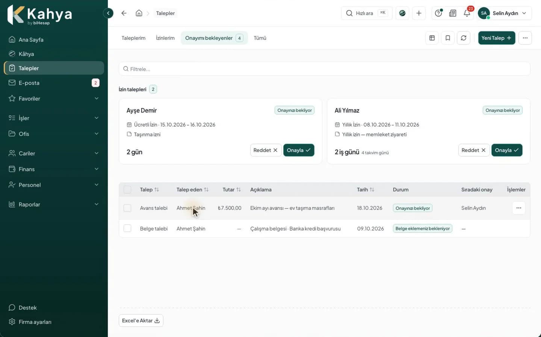Open Firma ayarları in the sidebar
Screen dimensions: 541x337
pyautogui.click(x=54, y=322)
